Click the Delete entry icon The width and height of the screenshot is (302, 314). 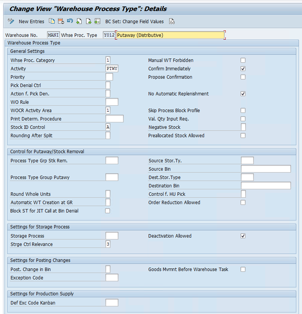[x=61, y=21]
